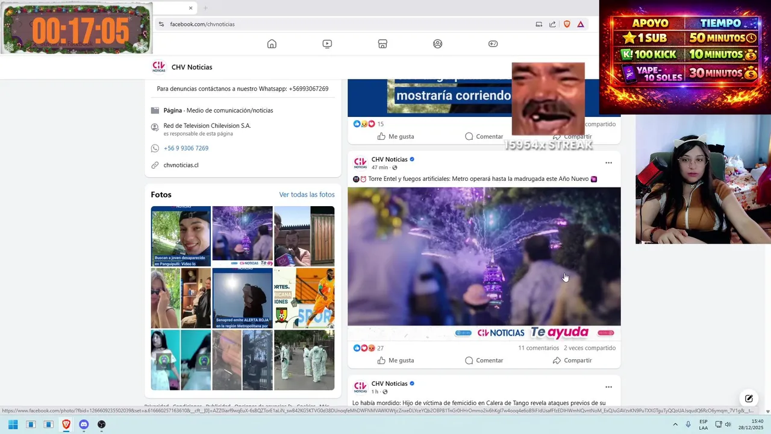The width and height of the screenshot is (771, 434).
Task: Open CHV Noticias author name on 47 min post
Action: pyautogui.click(x=389, y=160)
